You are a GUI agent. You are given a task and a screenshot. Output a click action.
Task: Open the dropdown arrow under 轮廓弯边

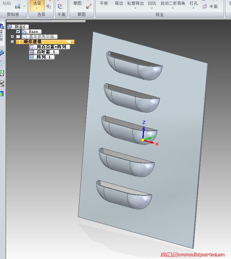coord(135,8)
